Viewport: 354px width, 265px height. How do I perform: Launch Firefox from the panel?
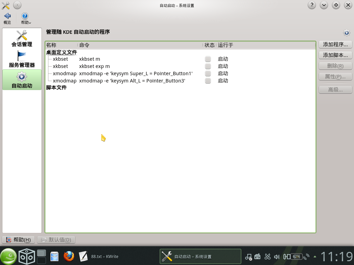click(69, 256)
